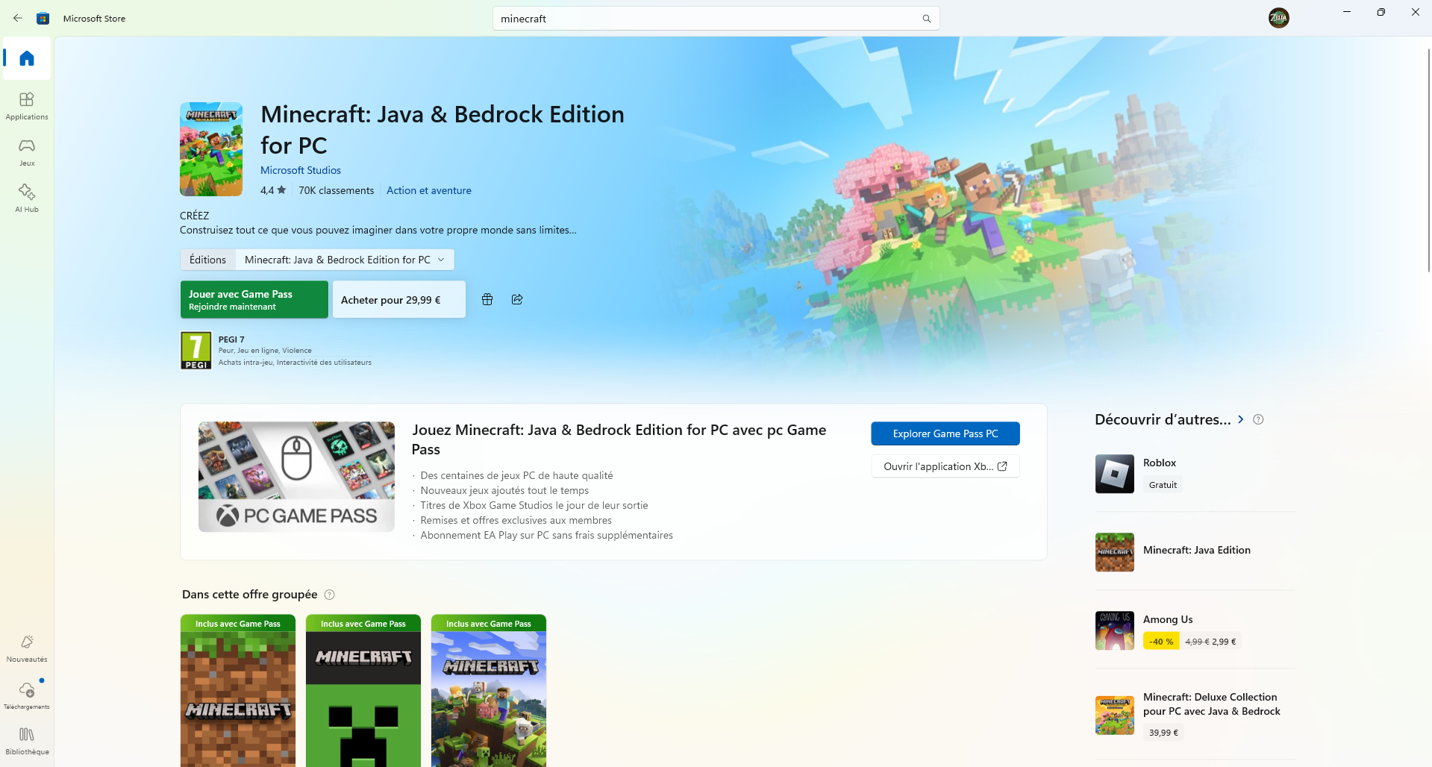This screenshot has height=767, width=1432.
Task: Open the third bundled Minecraft thumbnail
Action: 489,691
